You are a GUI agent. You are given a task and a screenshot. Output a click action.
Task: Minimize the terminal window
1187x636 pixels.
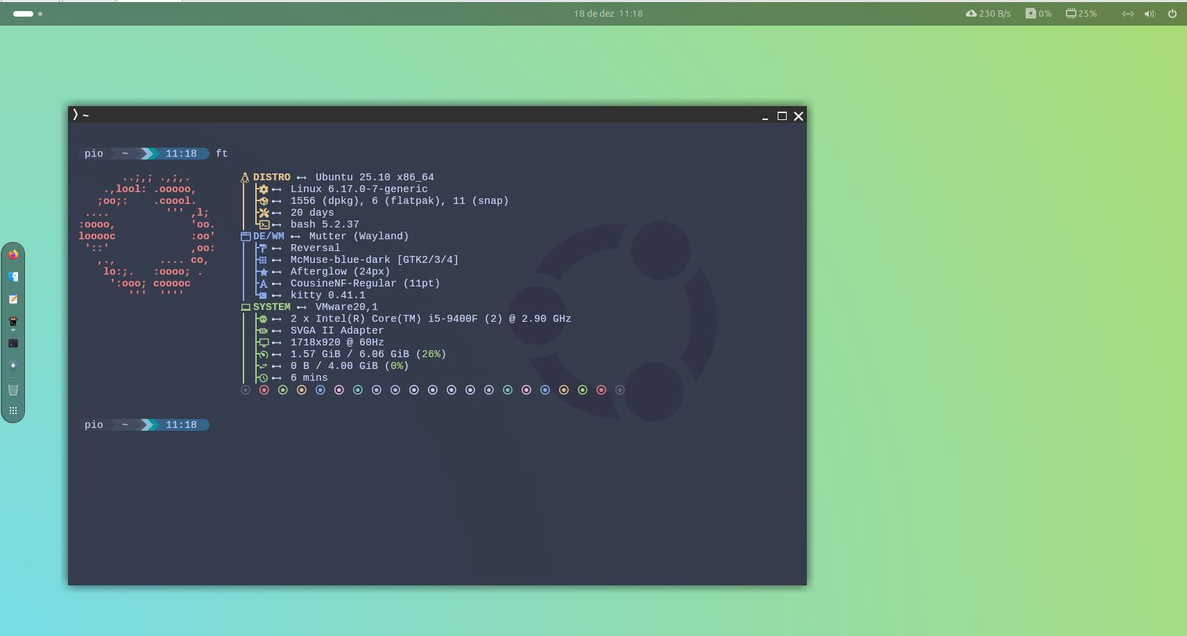pyautogui.click(x=765, y=116)
